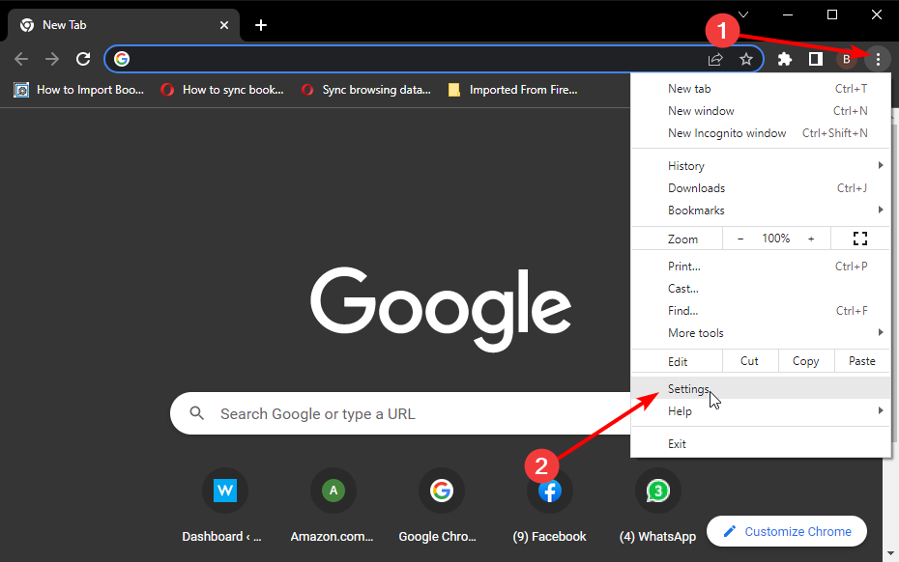899x562 pixels.
Task: Select Find... from the menu
Action: click(761, 311)
